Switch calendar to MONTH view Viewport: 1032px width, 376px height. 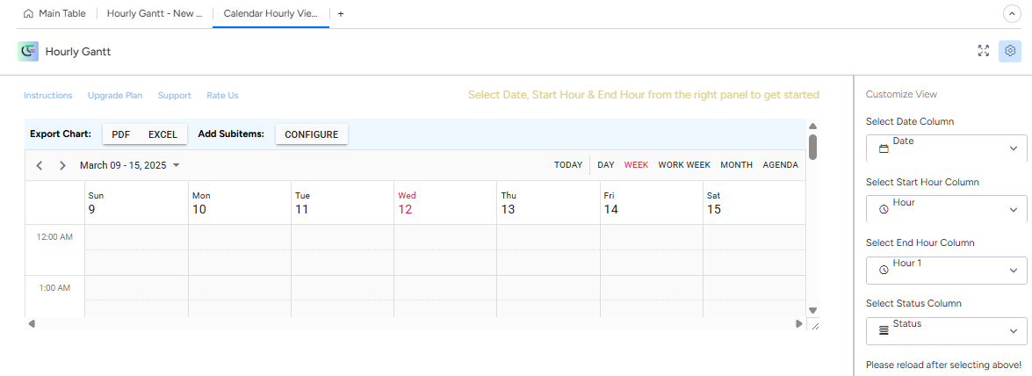click(737, 165)
